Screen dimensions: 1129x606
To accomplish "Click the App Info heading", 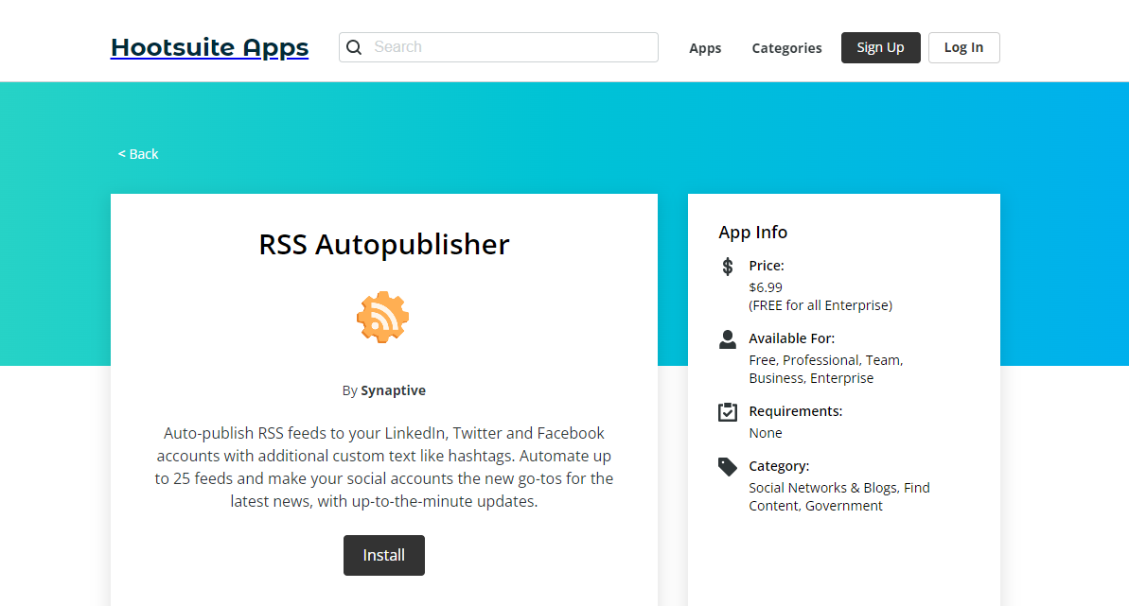I will click(752, 233).
